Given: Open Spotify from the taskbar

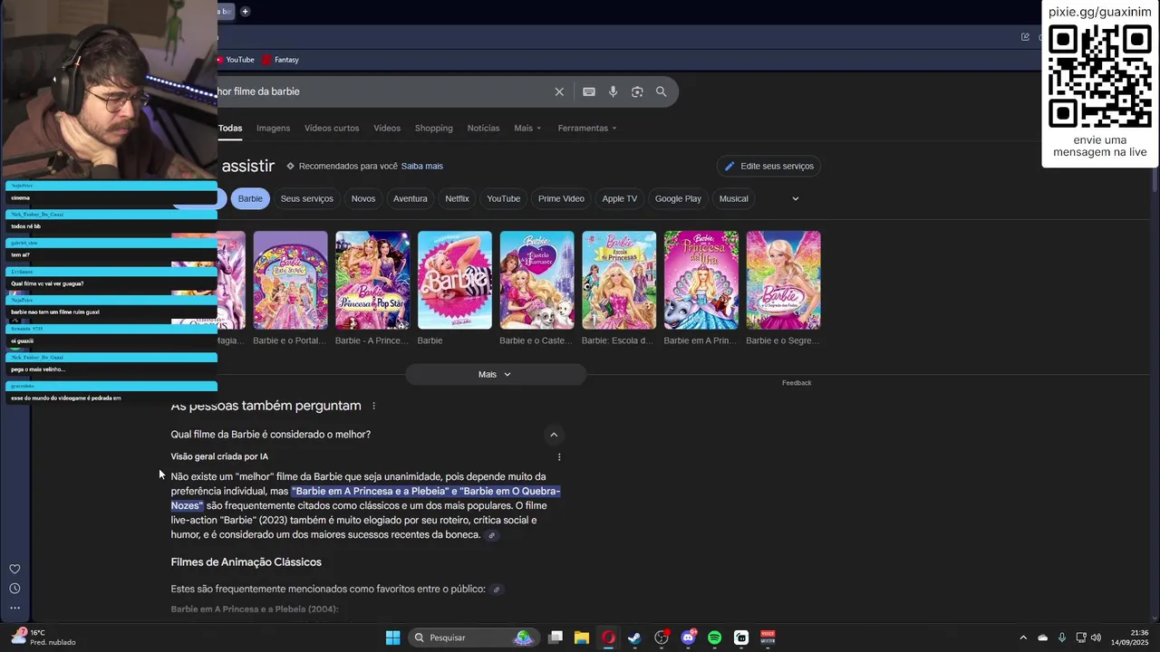Looking at the screenshot, I should tap(714, 638).
